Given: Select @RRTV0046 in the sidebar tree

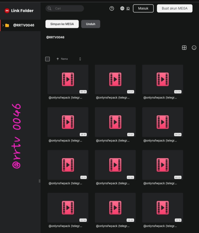Looking at the screenshot, I should coord(20,26).
